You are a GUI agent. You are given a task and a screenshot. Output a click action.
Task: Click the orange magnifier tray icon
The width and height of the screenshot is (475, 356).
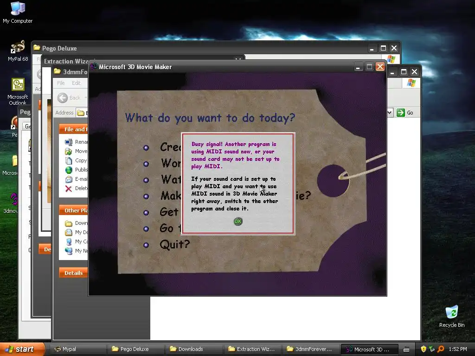(x=441, y=349)
